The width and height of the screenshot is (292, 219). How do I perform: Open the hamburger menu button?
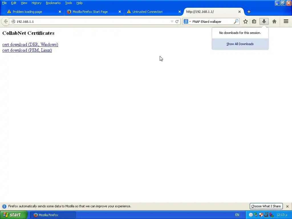coord(286,21)
